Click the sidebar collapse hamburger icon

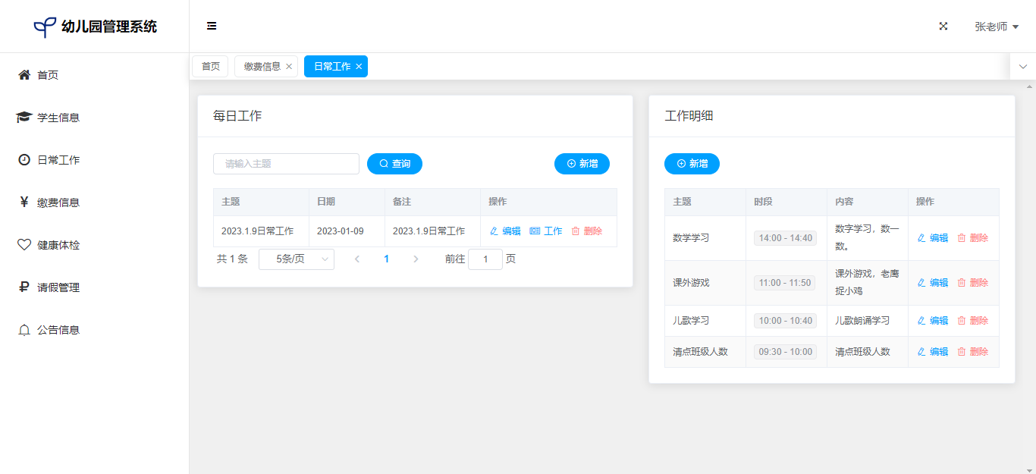pos(212,27)
